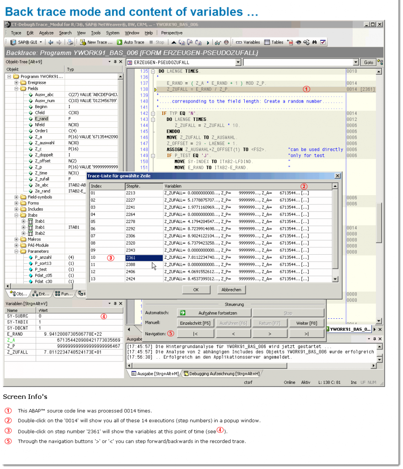This screenshot has height=469, width=403.
Task: Start a New Trace from the toolbar
Action: tap(94, 42)
